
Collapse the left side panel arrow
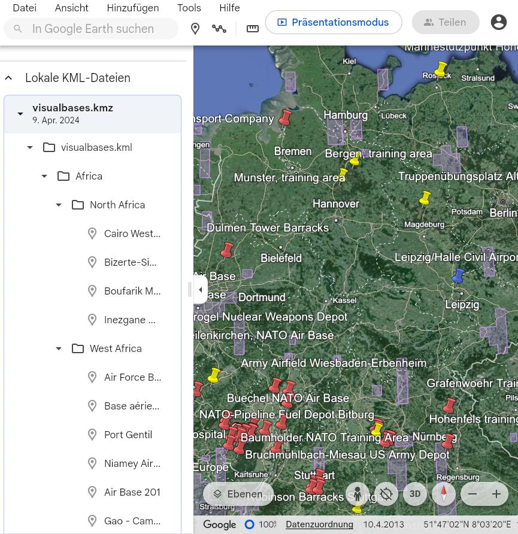coord(200,290)
